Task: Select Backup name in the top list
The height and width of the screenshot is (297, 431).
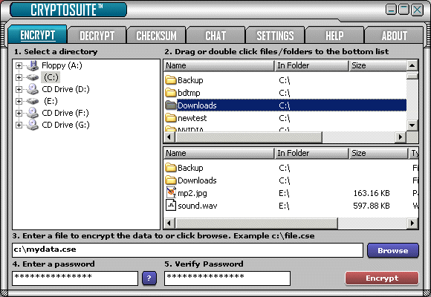Action: click(190, 80)
